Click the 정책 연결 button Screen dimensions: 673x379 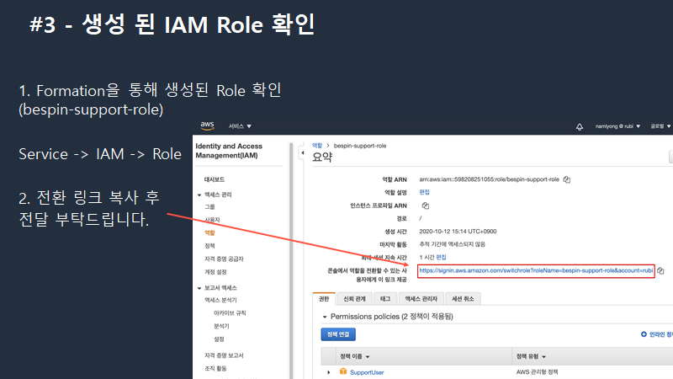pos(338,334)
